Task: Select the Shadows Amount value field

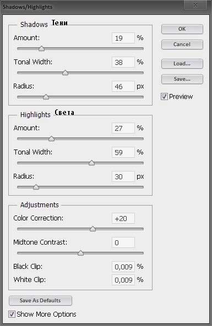Action: [123, 38]
